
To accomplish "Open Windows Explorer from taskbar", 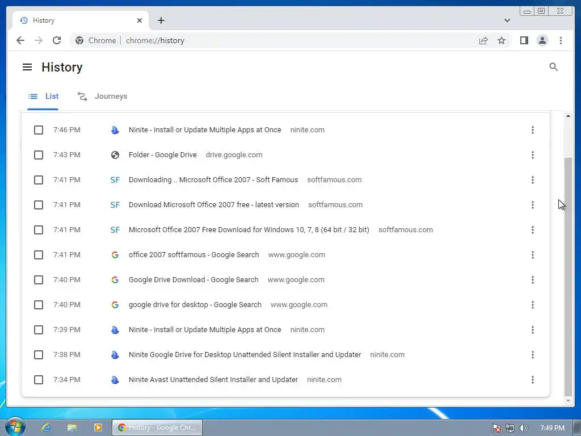I will click(72, 427).
